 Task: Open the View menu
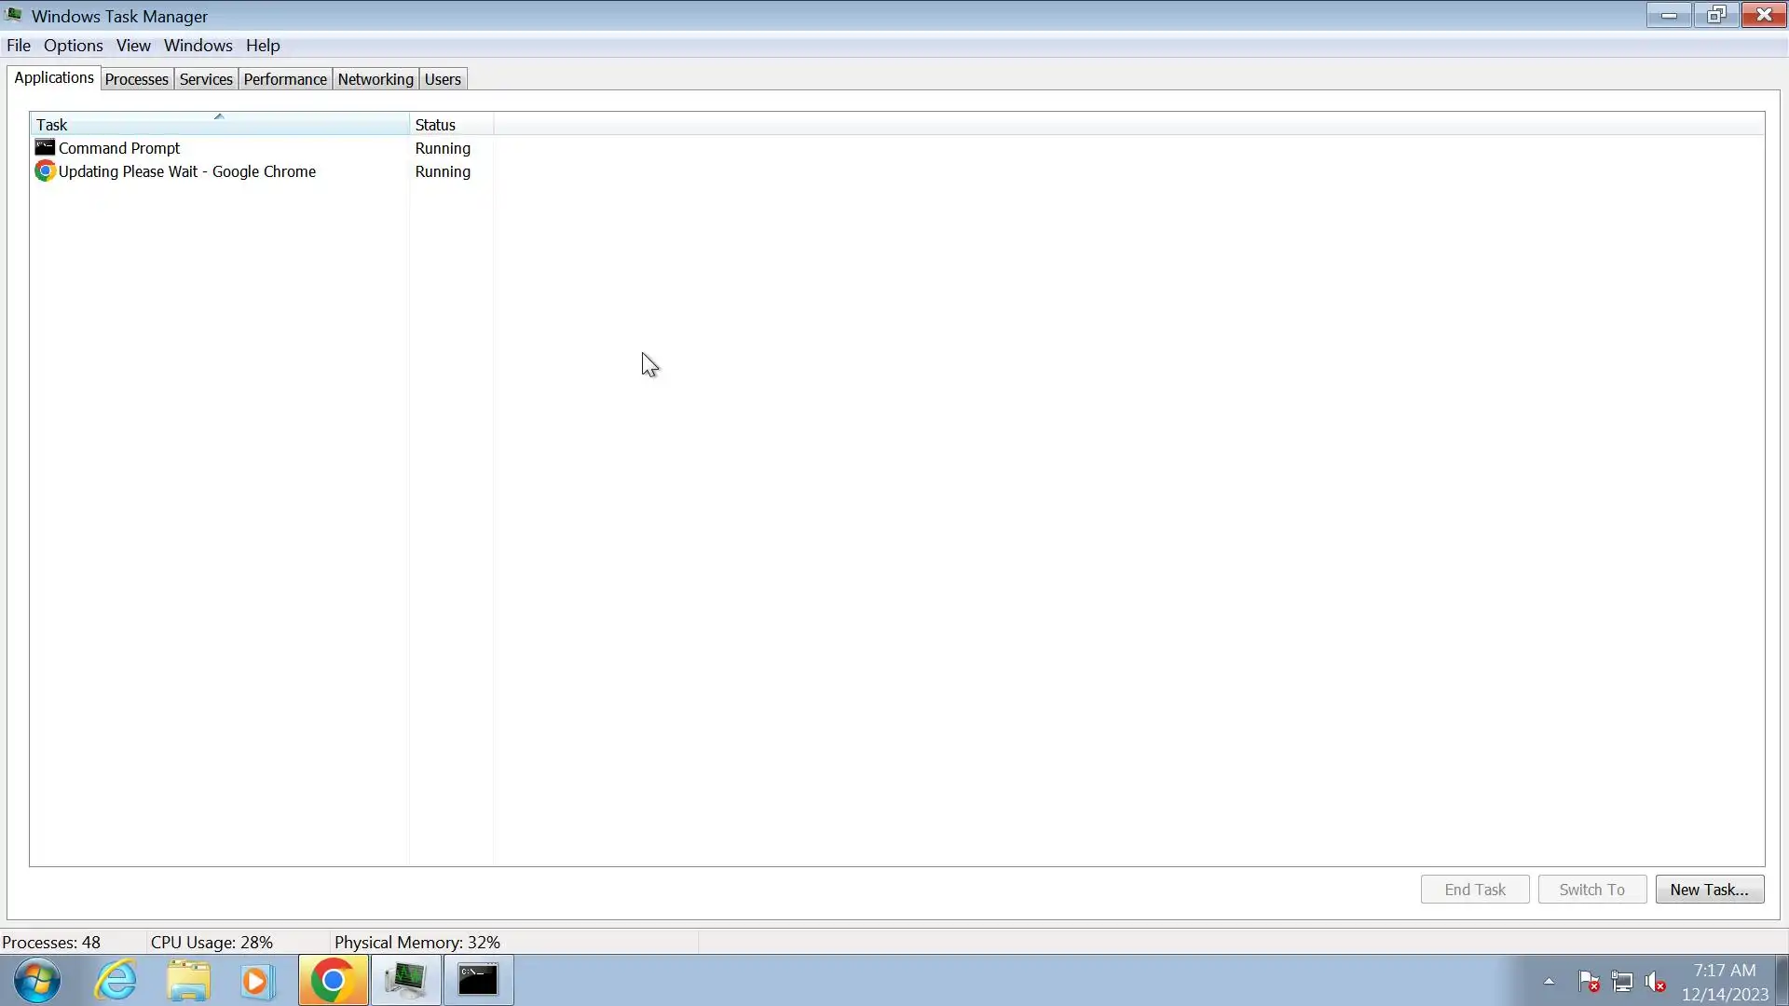[x=133, y=46]
